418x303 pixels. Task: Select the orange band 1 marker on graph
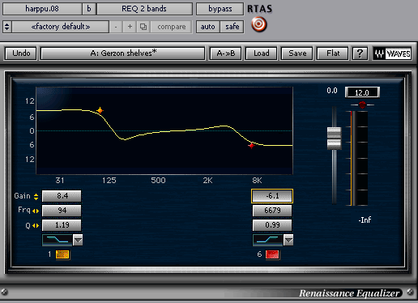[x=100, y=110]
